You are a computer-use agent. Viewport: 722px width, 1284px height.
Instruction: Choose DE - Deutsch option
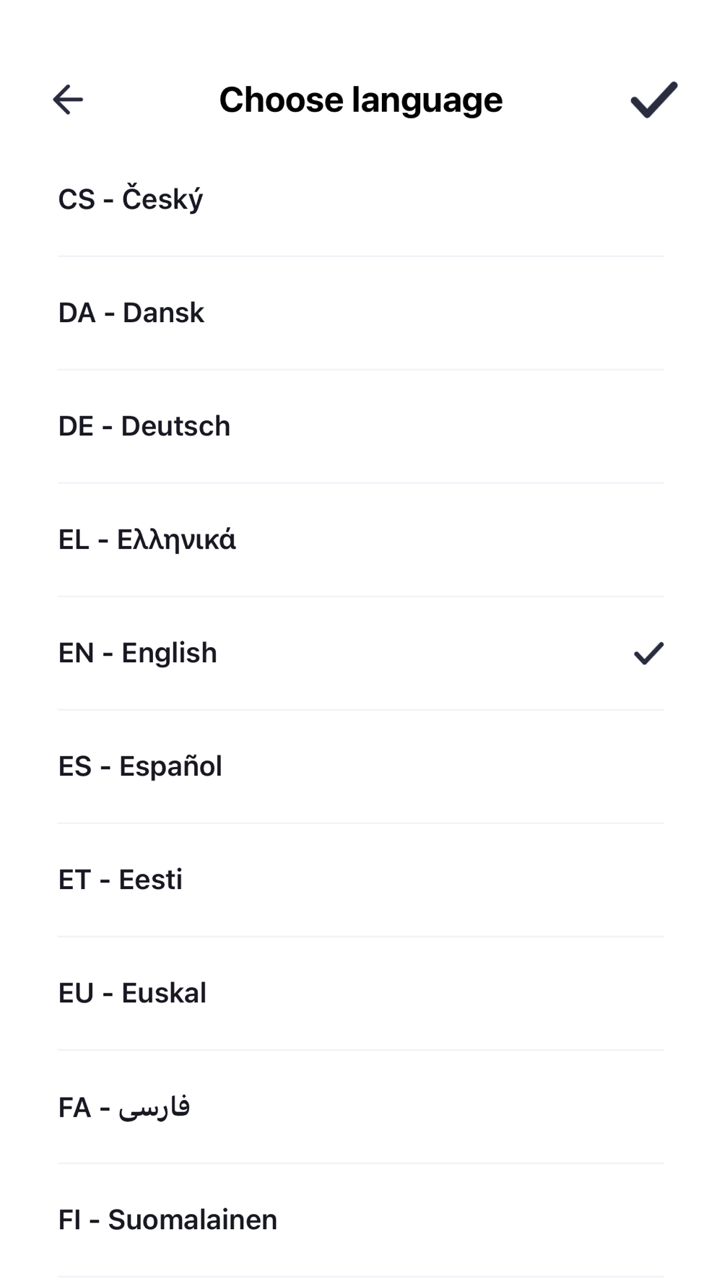pyautogui.click(x=361, y=426)
